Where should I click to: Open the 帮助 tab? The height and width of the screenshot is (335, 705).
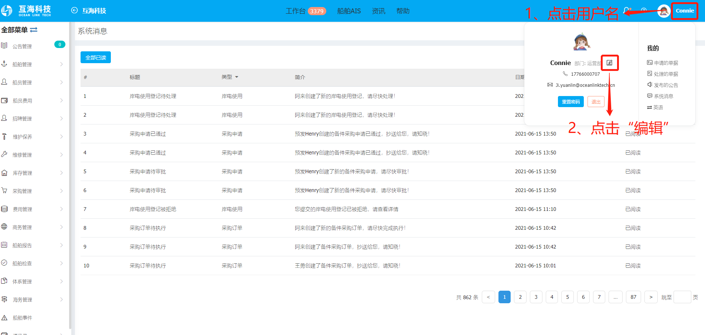[403, 11]
